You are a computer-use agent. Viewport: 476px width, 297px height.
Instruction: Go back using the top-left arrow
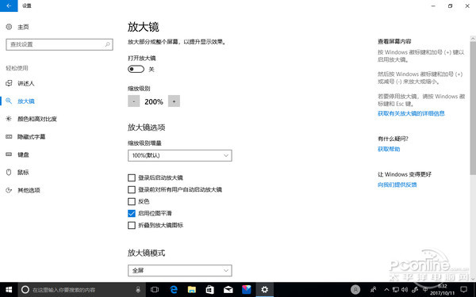(9, 6)
